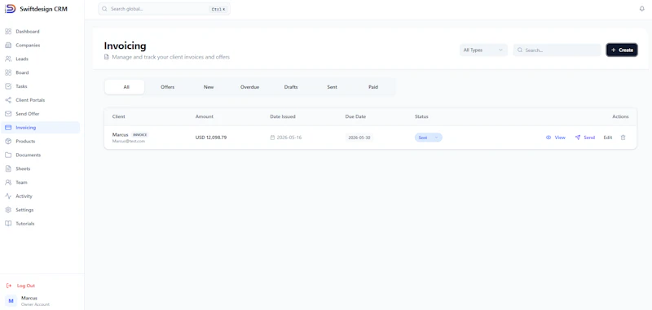Click the Ctrl K shortcut badge
The width and height of the screenshot is (652, 310).
pyautogui.click(x=218, y=9)
